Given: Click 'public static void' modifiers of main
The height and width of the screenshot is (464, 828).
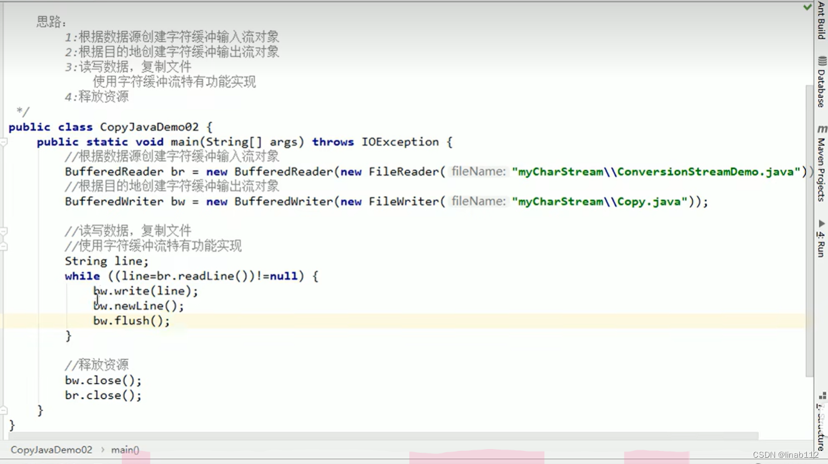Looking at the screenshot, I should click(x=100, y=142).
